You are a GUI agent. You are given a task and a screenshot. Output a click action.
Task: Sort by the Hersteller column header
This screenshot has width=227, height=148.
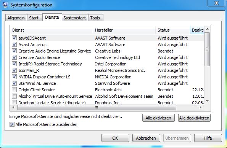pos(124,30)
